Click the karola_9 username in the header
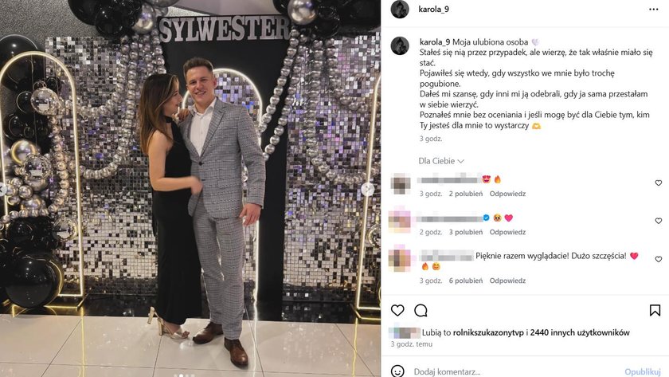 tap(433, 9)
